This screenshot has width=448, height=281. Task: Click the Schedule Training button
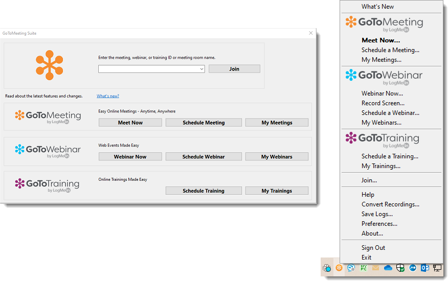[x=204, y=191]
